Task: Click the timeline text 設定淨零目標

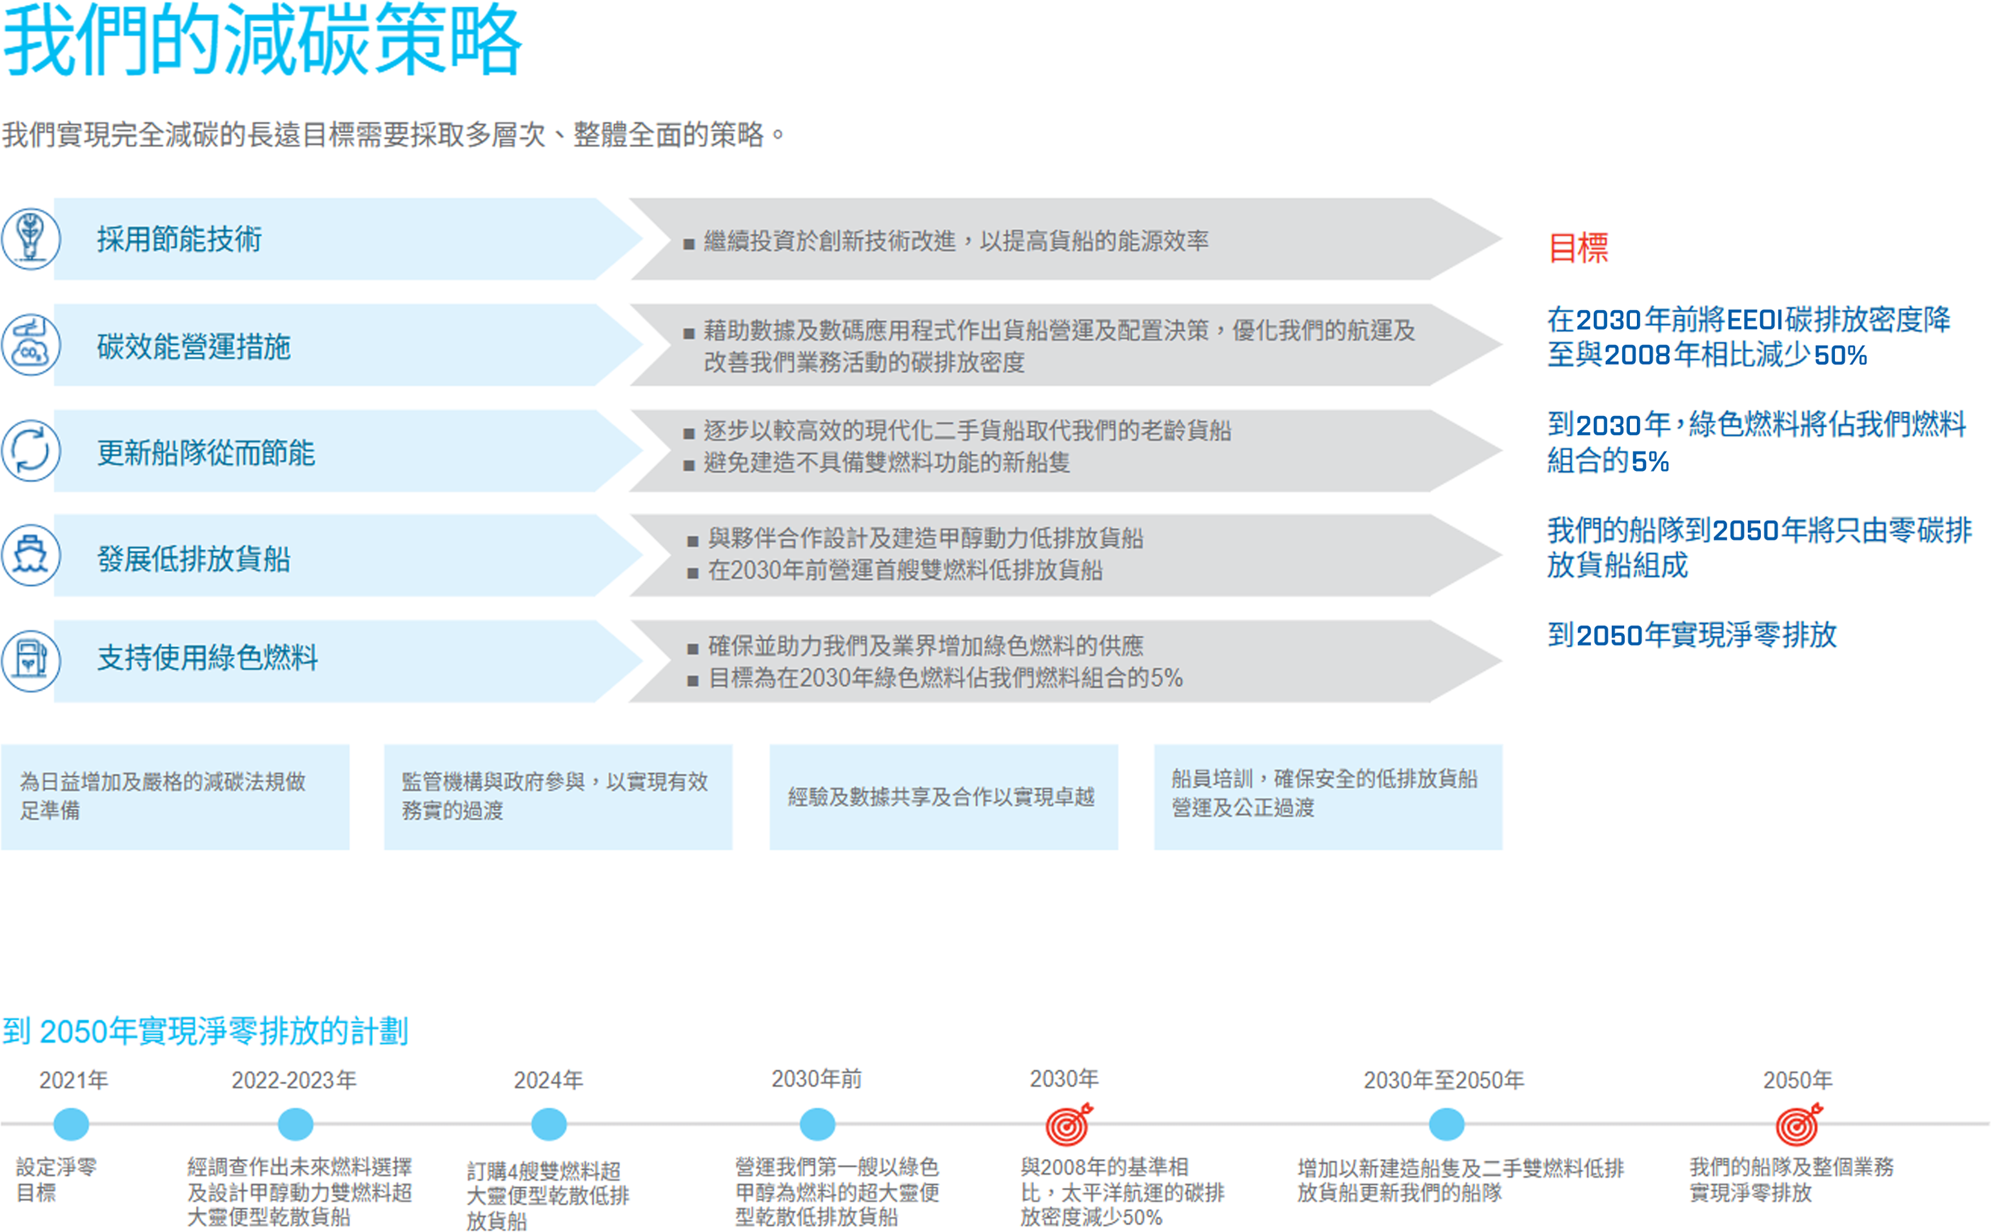Action: click(56, 1180)
